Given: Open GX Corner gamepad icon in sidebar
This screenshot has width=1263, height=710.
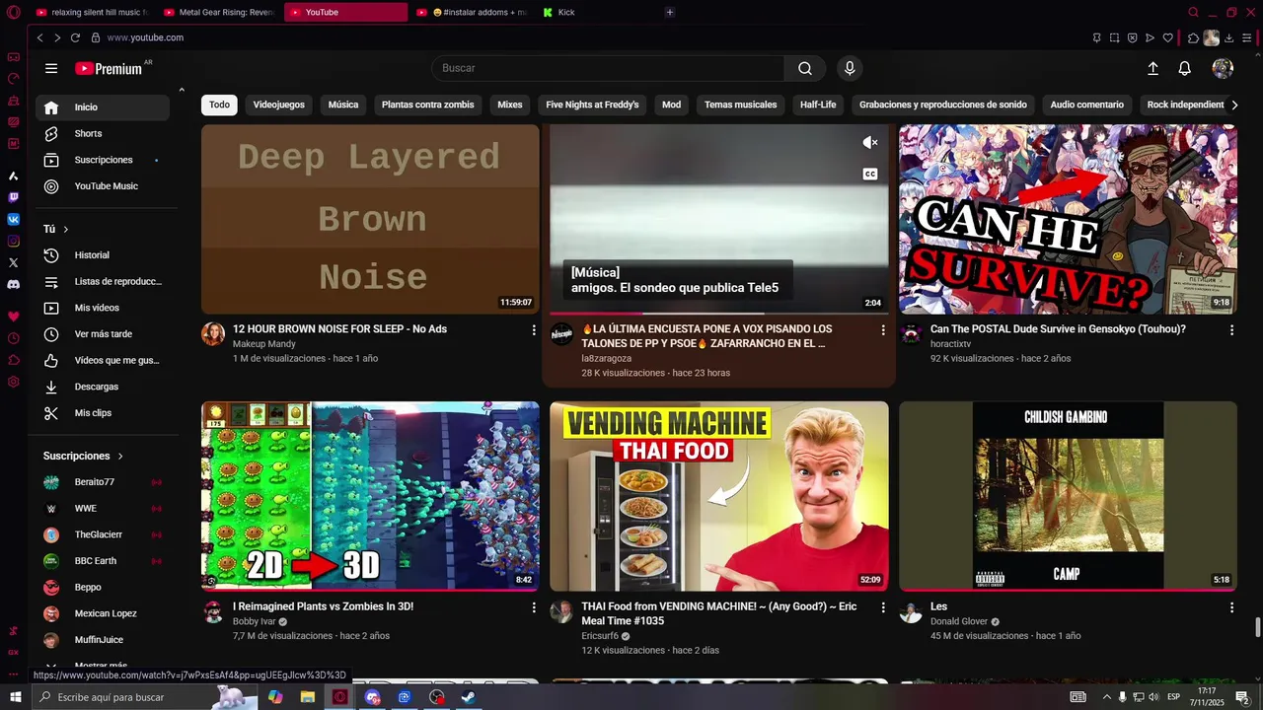Looking at the screenshot, I should [13, 57].
